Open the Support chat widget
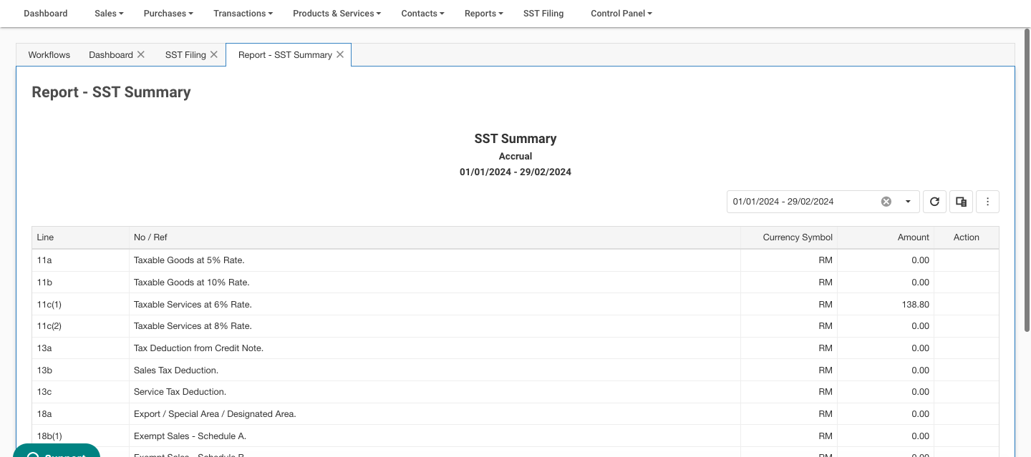 [x=57, y=451]
